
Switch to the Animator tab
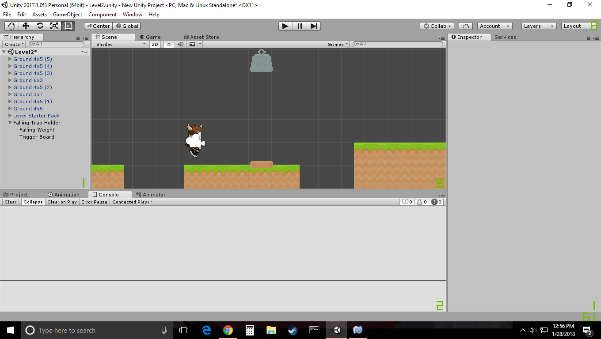tap(151, 195)
